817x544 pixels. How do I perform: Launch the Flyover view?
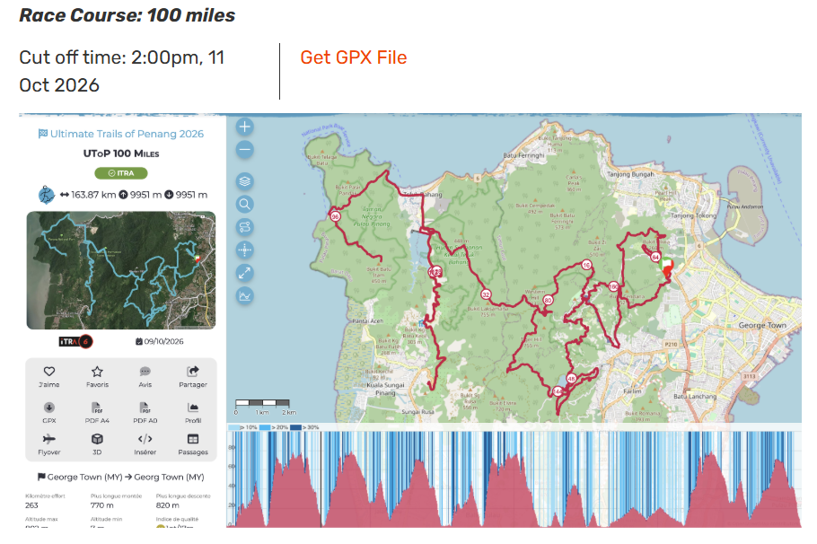[49, 444]
